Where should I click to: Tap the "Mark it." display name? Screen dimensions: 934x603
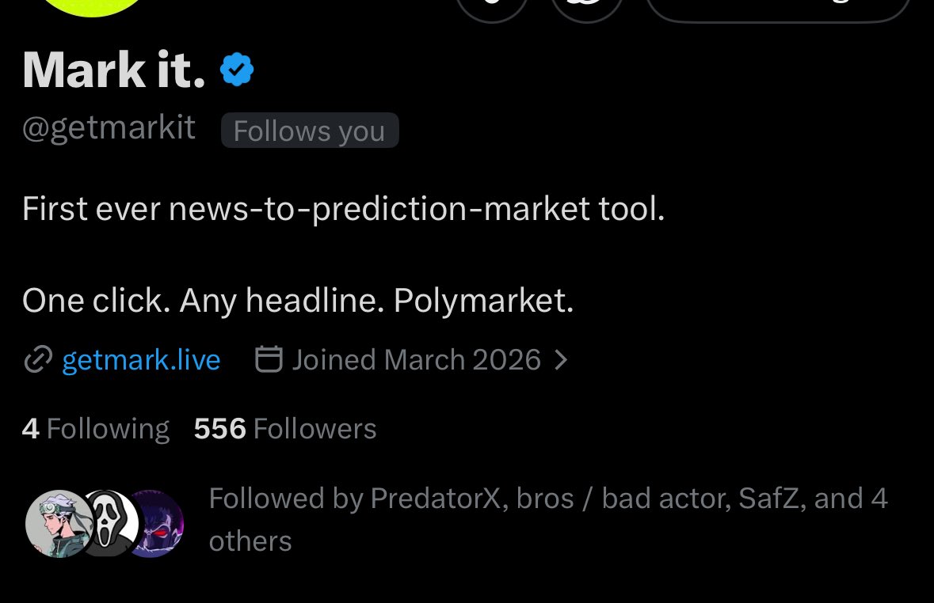(114, 70)
